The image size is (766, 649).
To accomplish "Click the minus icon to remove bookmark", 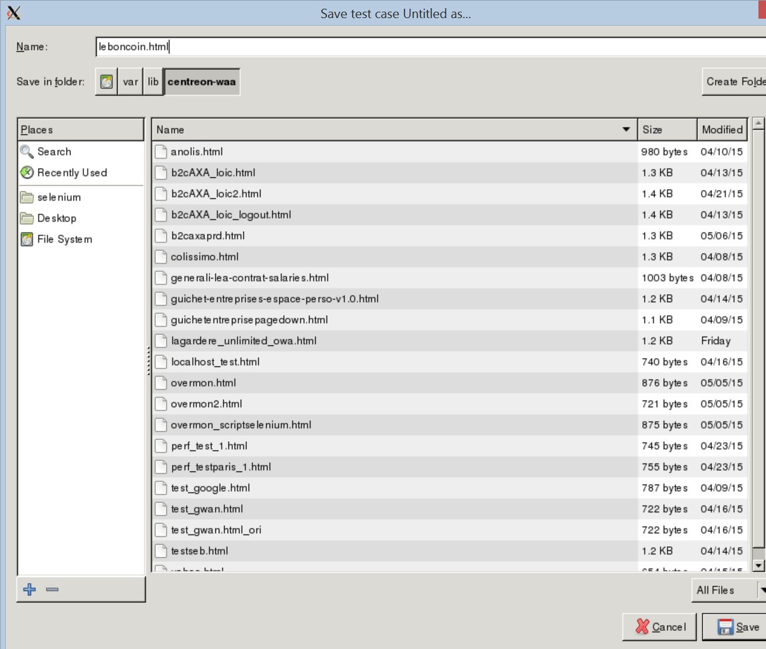I will [x=52, y=589].
